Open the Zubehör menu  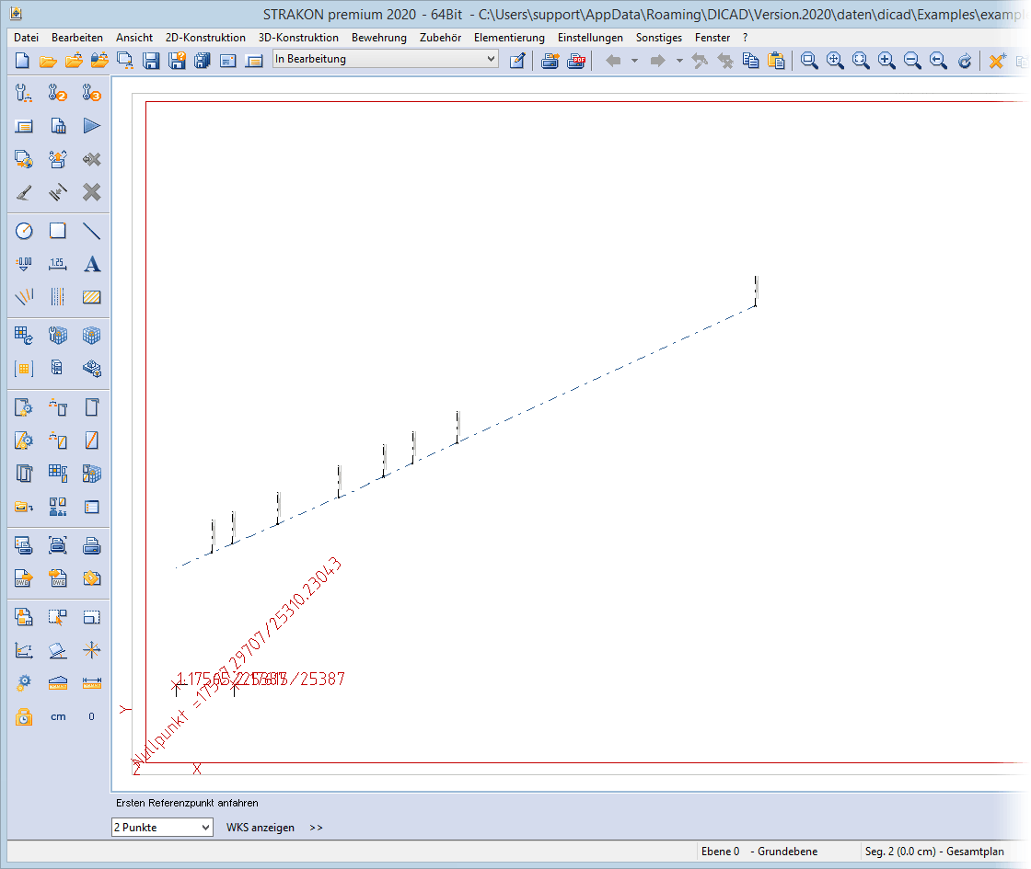click(441, 38)
